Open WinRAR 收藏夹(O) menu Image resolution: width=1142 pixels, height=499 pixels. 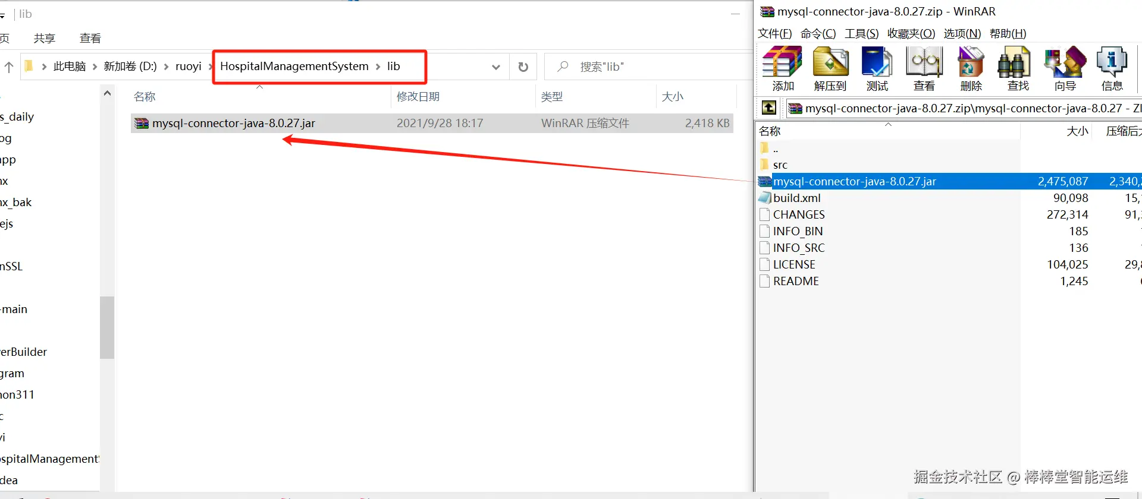(911, 33)
